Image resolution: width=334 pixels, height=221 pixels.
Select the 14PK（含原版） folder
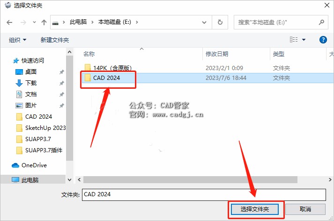point(112,68)
